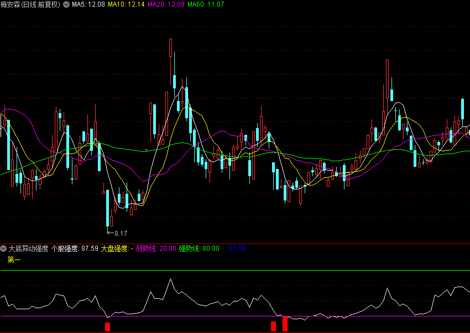Viewport: 470px width, 333px height.
Task: Select the 8.17 lowest price marker
Action: [x=117, y=233]
